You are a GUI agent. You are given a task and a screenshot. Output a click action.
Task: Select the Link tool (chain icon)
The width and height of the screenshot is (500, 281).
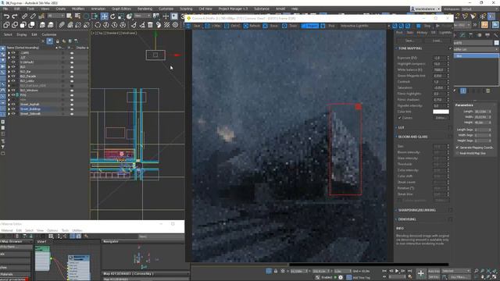click(24, 16)
